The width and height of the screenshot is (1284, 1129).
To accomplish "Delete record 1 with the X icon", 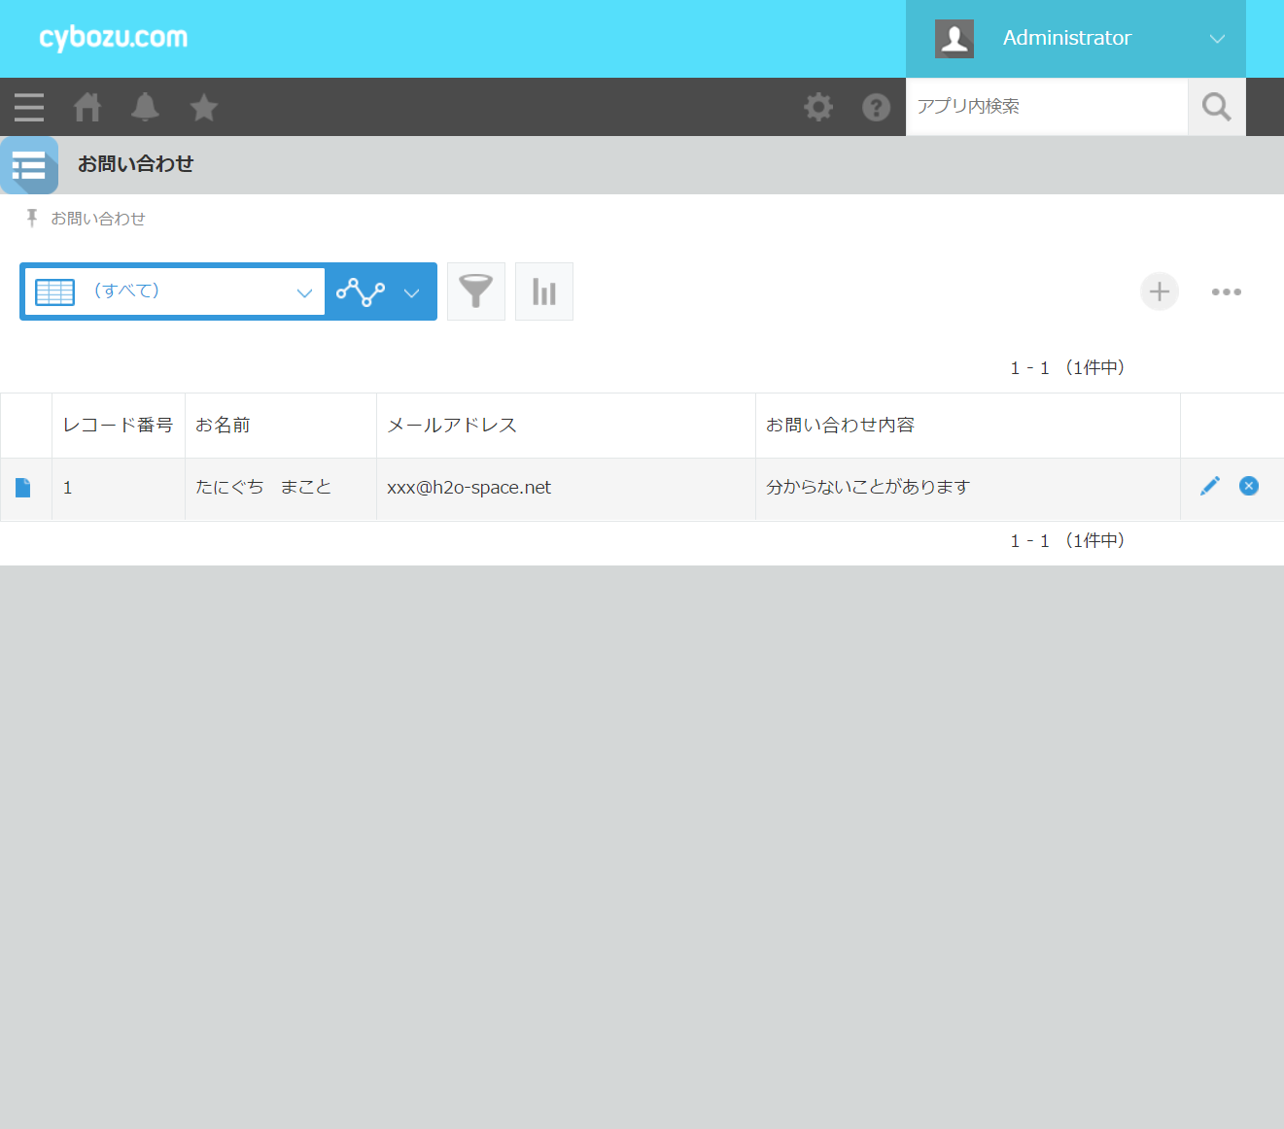I will (1249, 486).
